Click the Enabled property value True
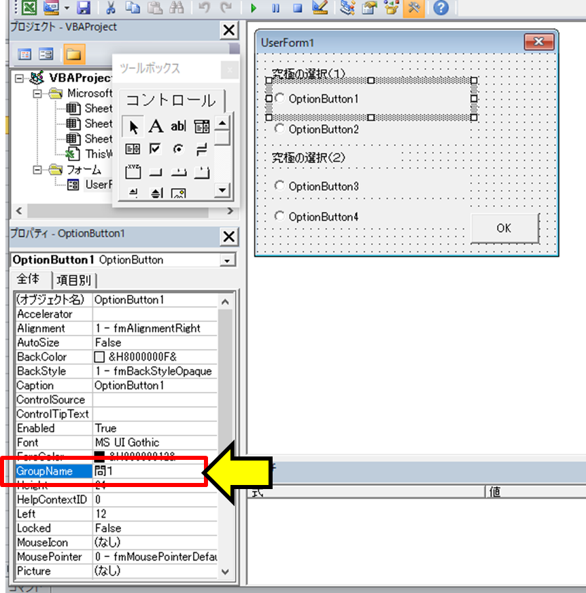This screenshot has width=586, height=593. (x=155, y=429)
